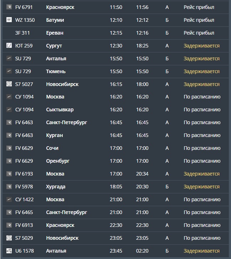Open the Сургут destination on the ЮТ 259 row
231x259 pixels.
pos(54,46)
